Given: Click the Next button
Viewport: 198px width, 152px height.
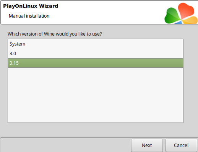Looking at the screenshot, I should 147,145.
